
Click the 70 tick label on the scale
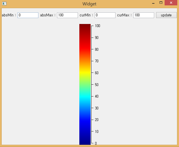pyautogui.click(x=97, y=61)
